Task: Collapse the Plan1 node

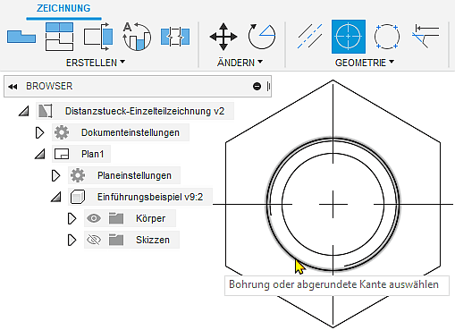Action: pos(40,154)
